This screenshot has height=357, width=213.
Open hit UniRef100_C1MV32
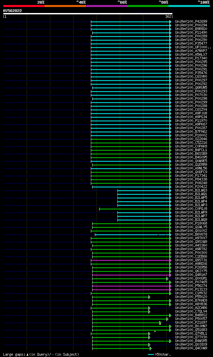coord(191,293)
